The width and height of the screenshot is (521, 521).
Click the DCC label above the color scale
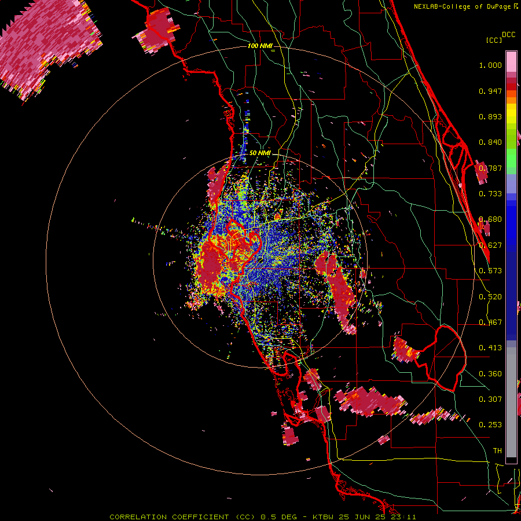coord(508,35)
